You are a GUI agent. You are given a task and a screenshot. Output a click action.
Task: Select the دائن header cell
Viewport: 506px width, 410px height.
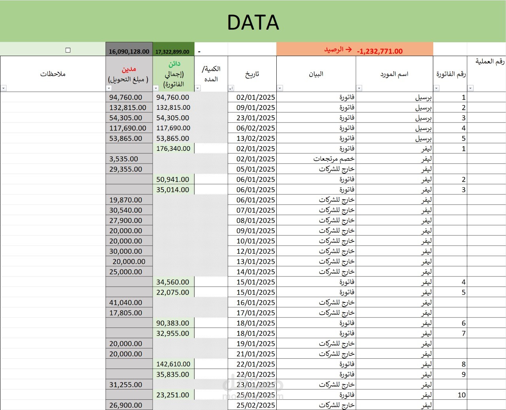tap(174, 74)
